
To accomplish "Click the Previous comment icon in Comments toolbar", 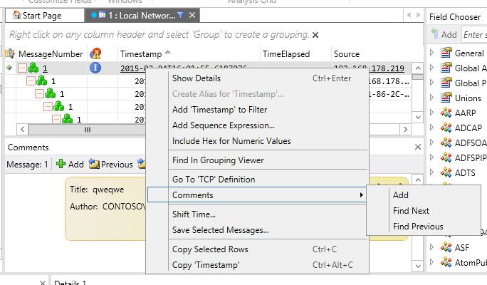I will tap(94, 164).
